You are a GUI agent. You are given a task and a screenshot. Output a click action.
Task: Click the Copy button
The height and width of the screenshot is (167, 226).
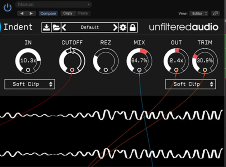(68, 13)
